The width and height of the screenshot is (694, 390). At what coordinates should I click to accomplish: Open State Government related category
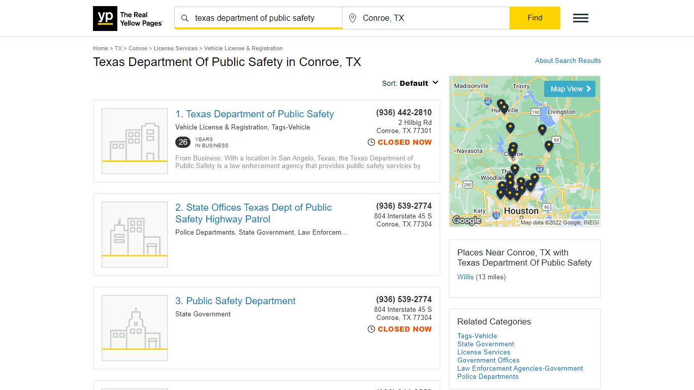pyautogui.click(x=486, y=344)
